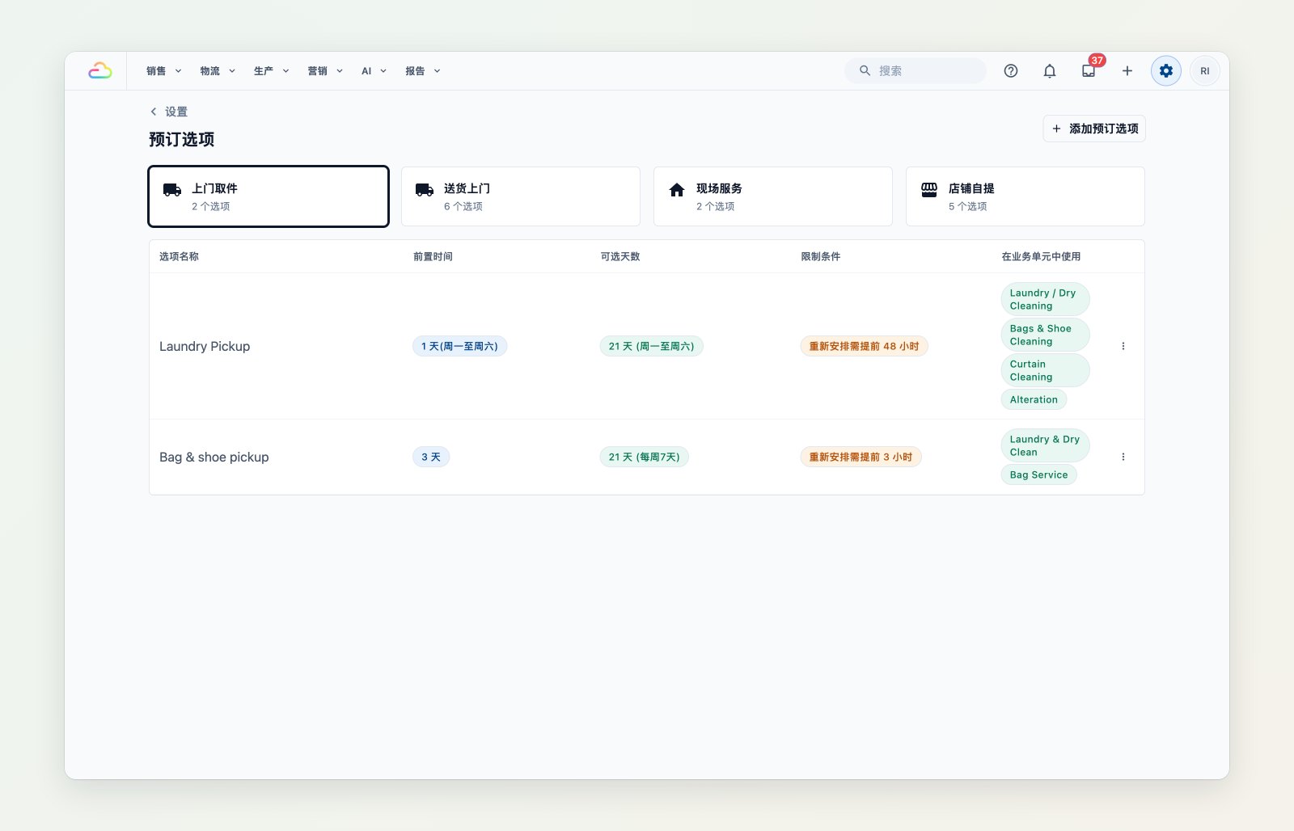Switch to the 送货上门 tab

[x=521, y=196]
